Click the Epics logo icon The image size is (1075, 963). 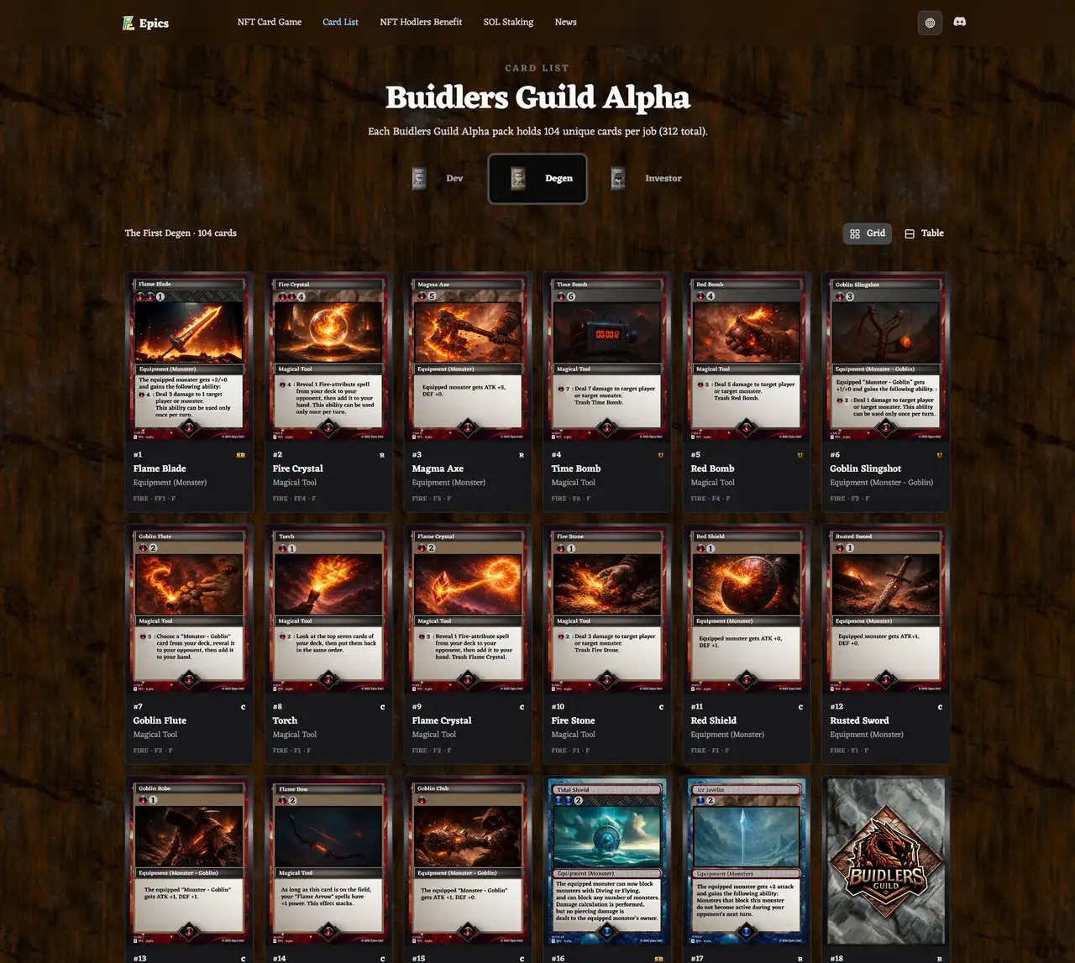(x=128, y=23)
